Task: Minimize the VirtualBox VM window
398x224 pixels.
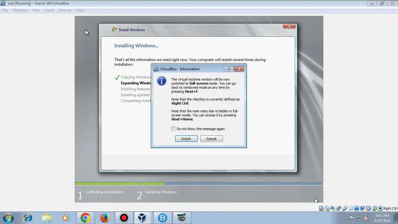Action: click(372, 3)
